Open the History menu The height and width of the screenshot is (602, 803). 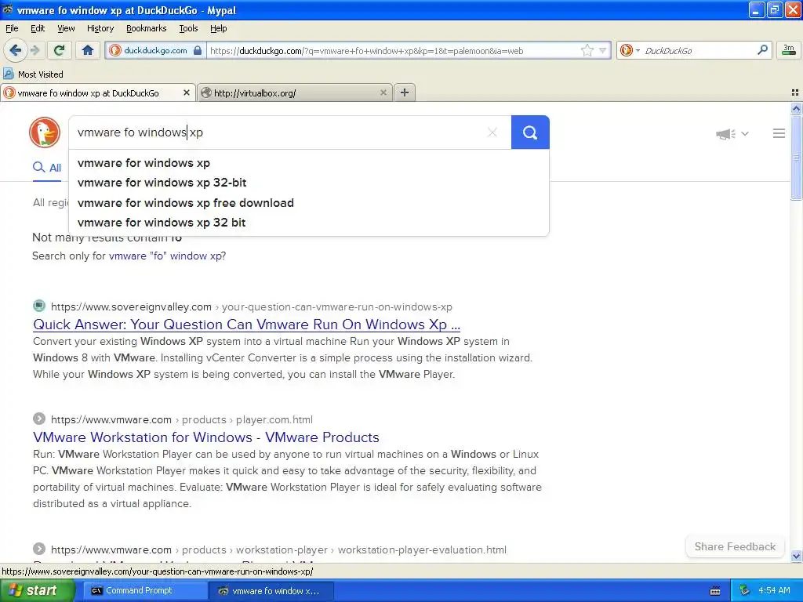click(x=100, y=28)
